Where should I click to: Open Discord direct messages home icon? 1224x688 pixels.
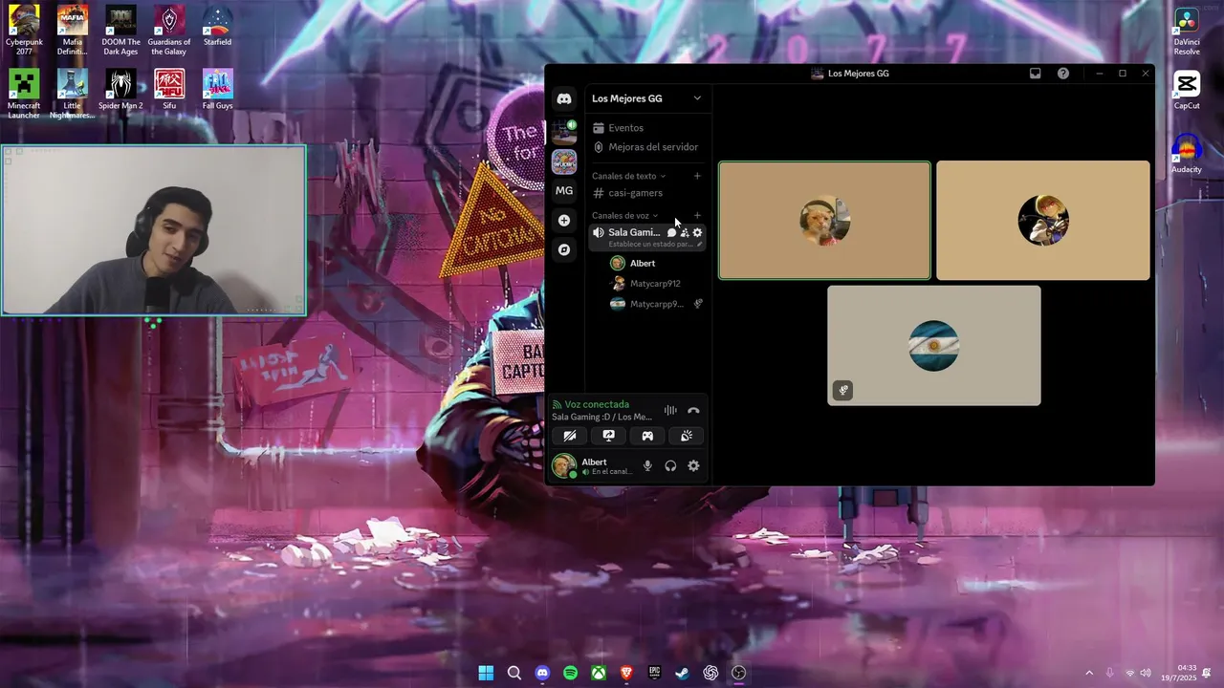point(564,98)
